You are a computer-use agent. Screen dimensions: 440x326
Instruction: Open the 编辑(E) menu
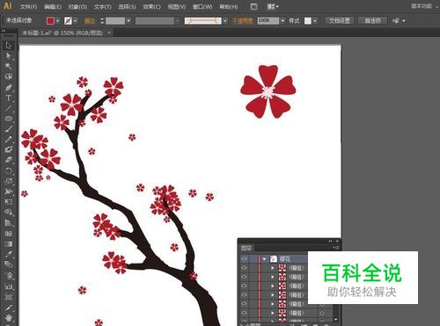click(53, 6)
